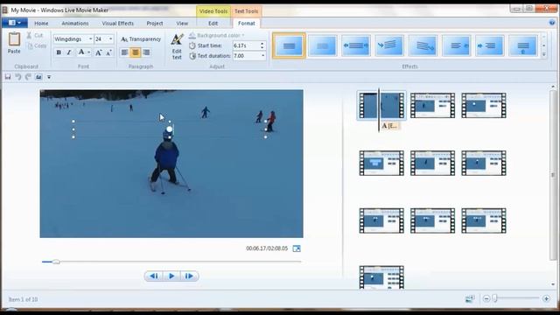Image resolution: width=560 pixels, height=315 pixels.
Task: Click the Play button under preview
Action: (171, 276)
